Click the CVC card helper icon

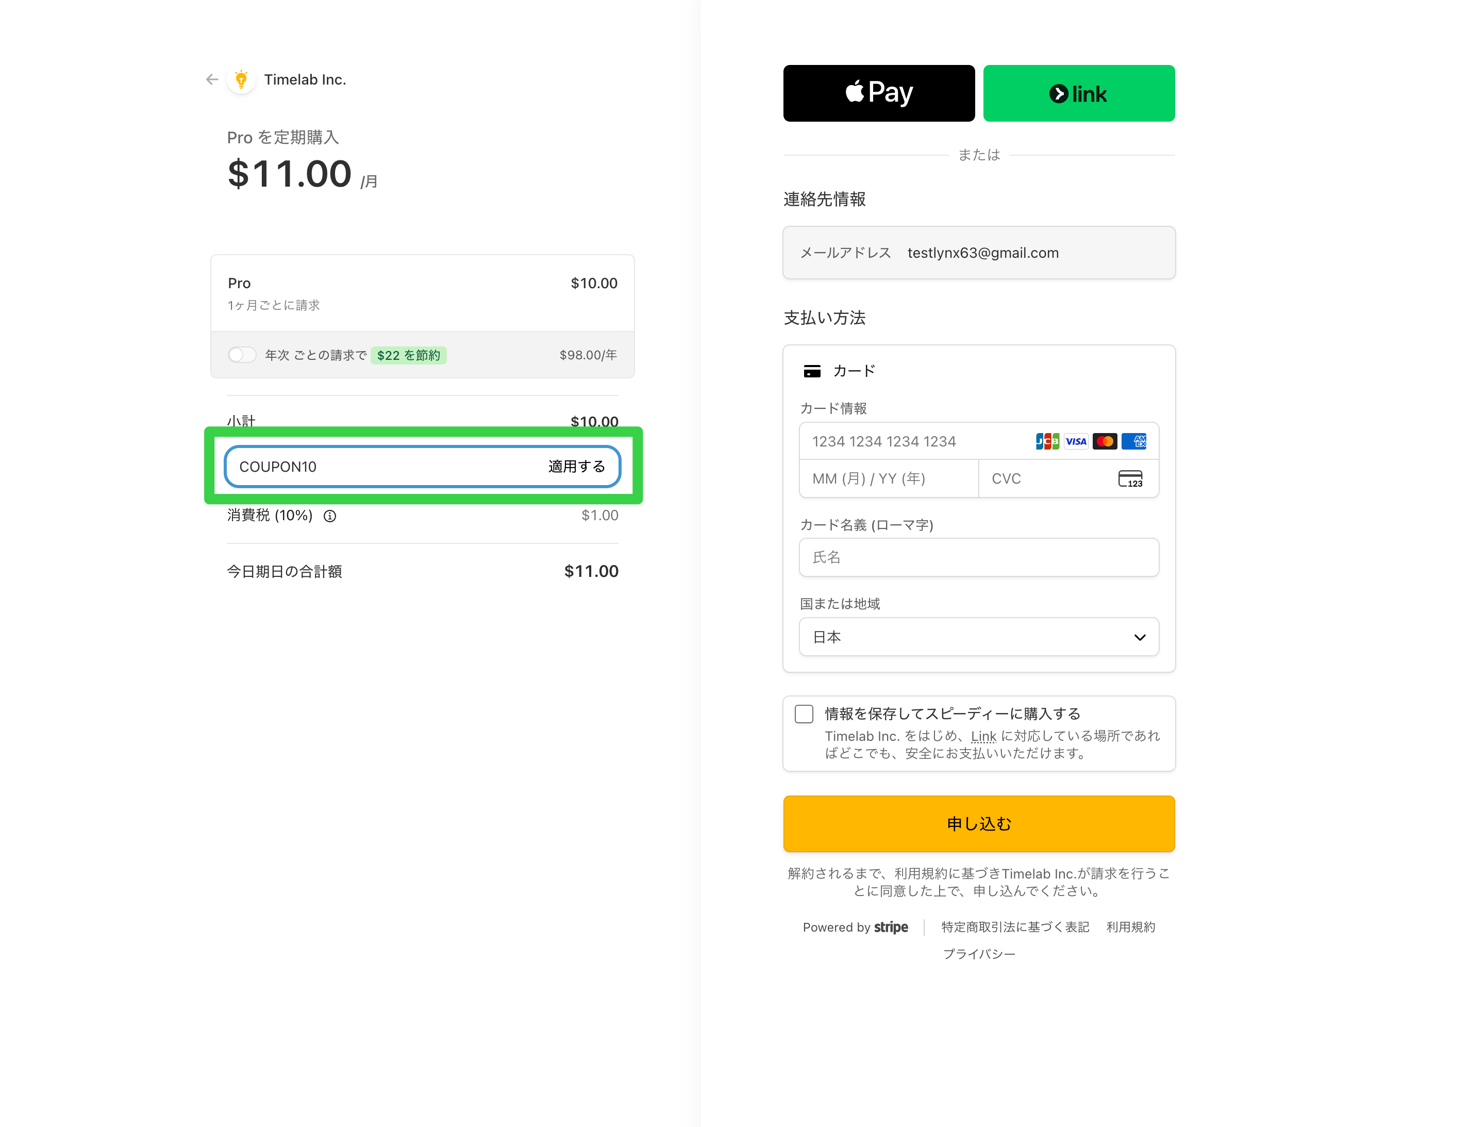click(1130, 479)
